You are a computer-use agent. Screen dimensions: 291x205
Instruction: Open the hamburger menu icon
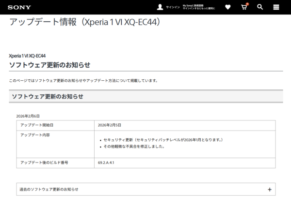(276, 7)
